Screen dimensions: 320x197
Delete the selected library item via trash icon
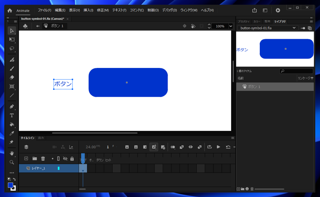[252, 189]
